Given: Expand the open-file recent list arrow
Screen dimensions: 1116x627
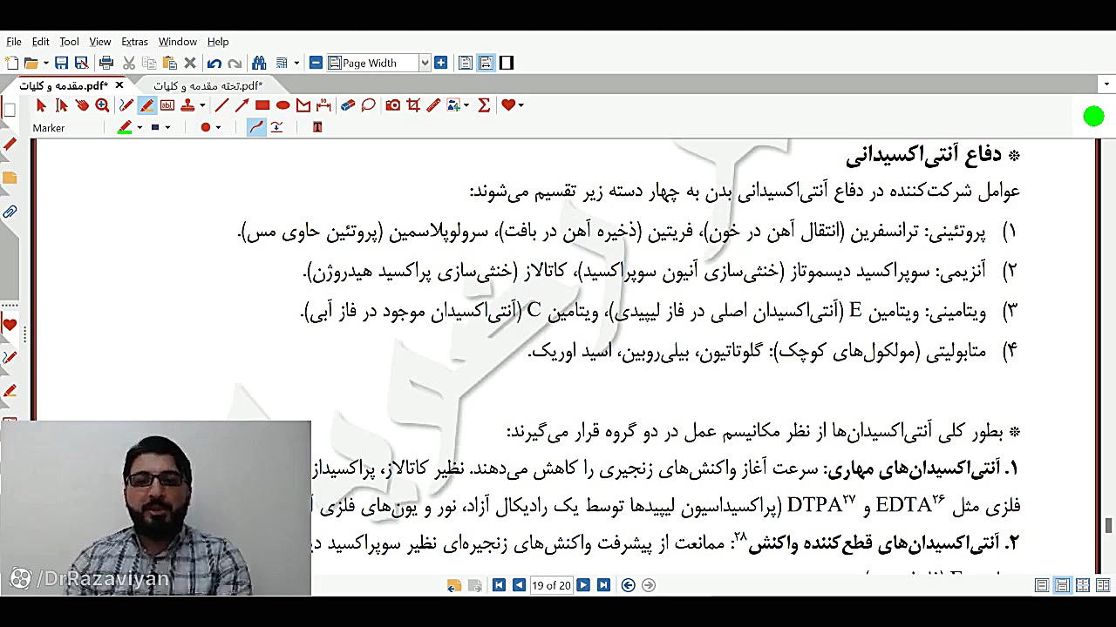Looking at the screenshot, I should 45,63.
